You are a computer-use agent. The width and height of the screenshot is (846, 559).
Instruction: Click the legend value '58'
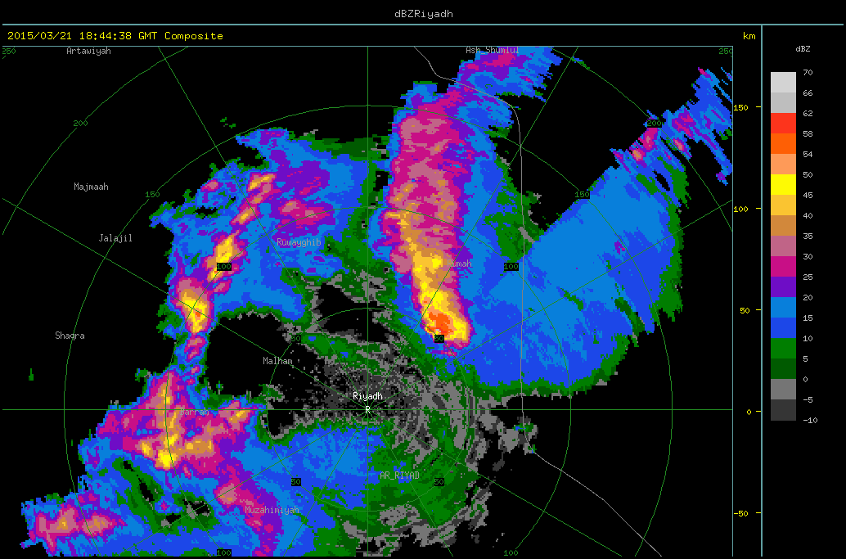tap(808, 133)
